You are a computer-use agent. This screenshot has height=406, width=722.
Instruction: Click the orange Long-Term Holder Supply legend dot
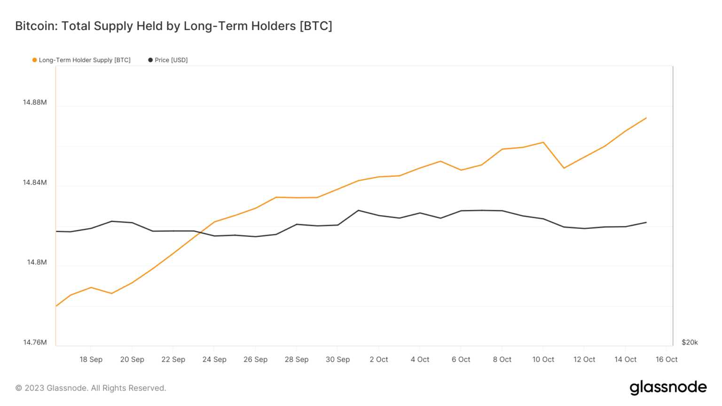[34, 60]
